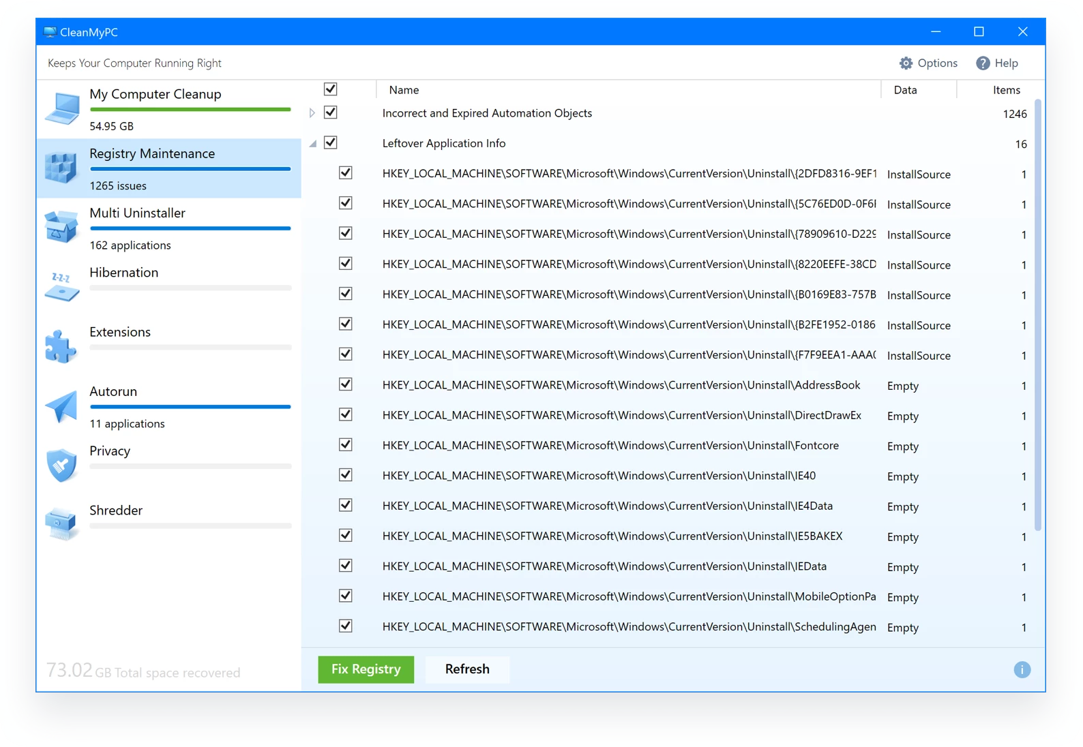Click the Multi Uninstaller box icon
The height and width of the screenshot is (747, 1083).
tap(61, 227)
